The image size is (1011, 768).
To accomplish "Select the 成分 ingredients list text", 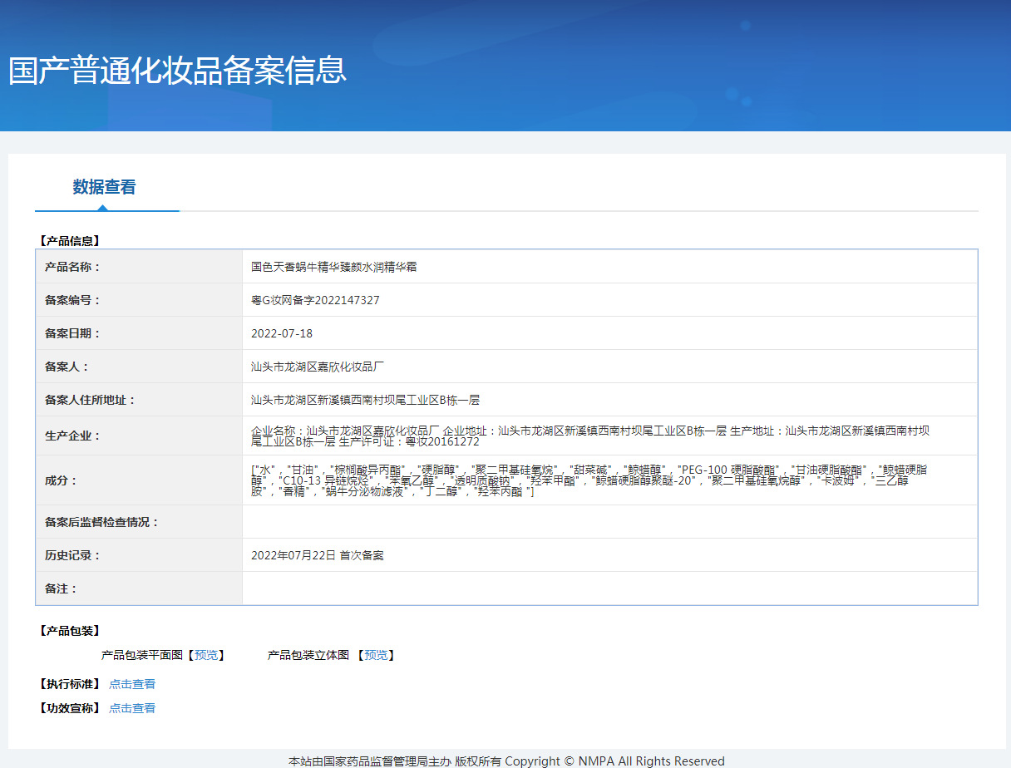I will pos(499,480).
